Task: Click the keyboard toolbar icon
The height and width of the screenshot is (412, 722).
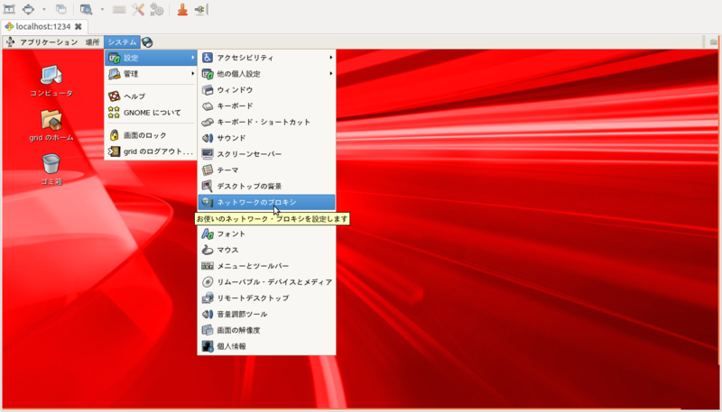Action: [x=119, y=9]
